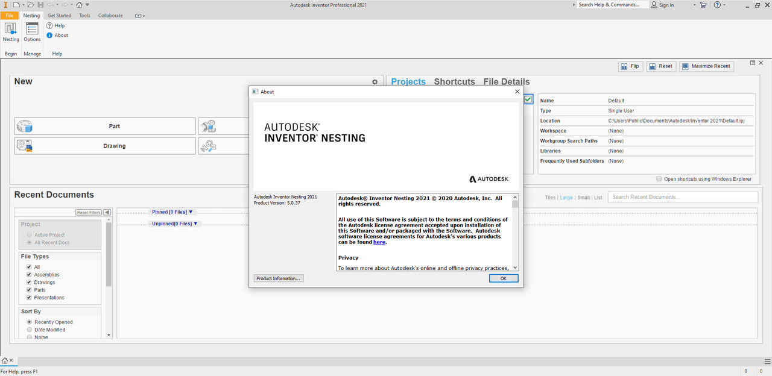772x376 pixels.
Task: Click the Sign In user icon
Action: tap(654, 5)
